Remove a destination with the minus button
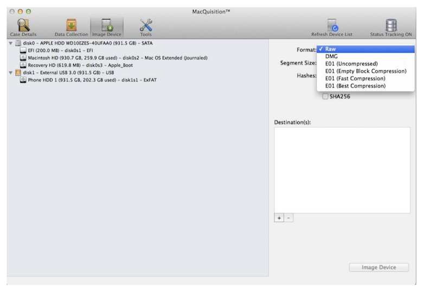Viewport: 423px width, 293px height. 289,218
